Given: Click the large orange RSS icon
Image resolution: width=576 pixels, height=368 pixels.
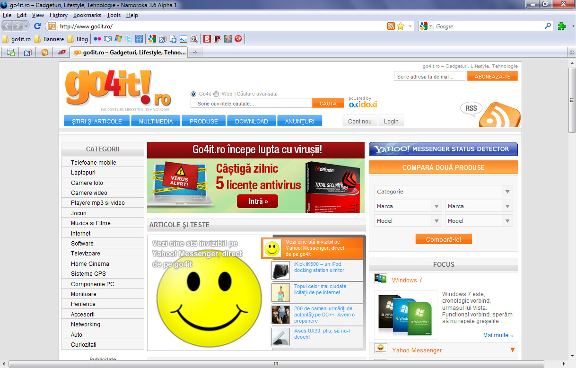Looking at the screenshot, I should [499, 114].
